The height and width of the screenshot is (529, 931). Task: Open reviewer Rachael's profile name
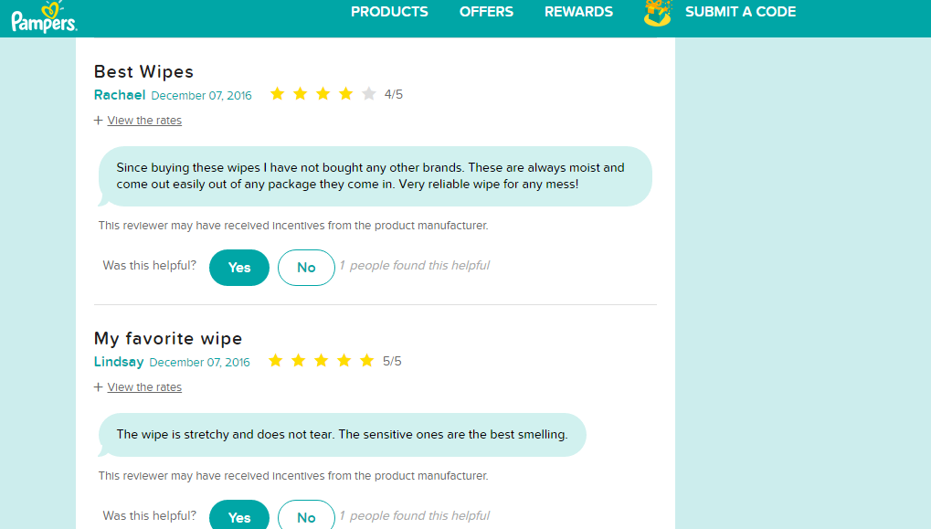(120, 95)
